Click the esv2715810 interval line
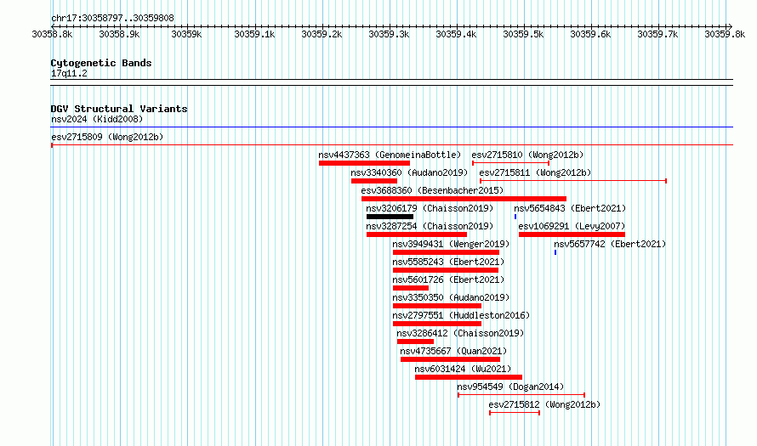757x446 pixels. click(511, 163)
